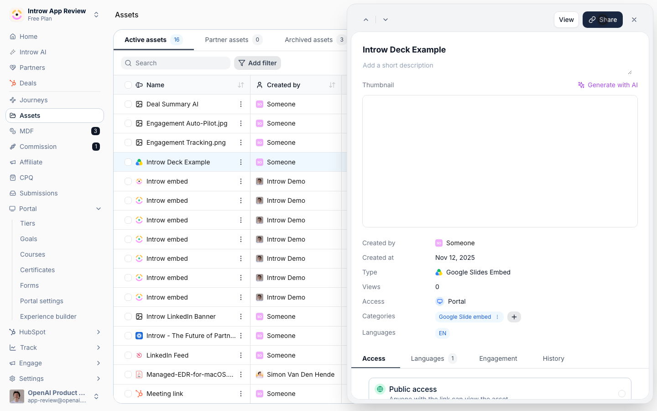Open the History tab
The image size is (657, 411).
(553, 358)
